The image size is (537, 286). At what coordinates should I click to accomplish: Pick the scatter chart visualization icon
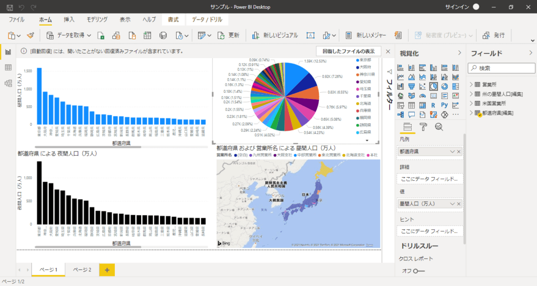pyautogui.click(x=422, y=86)
